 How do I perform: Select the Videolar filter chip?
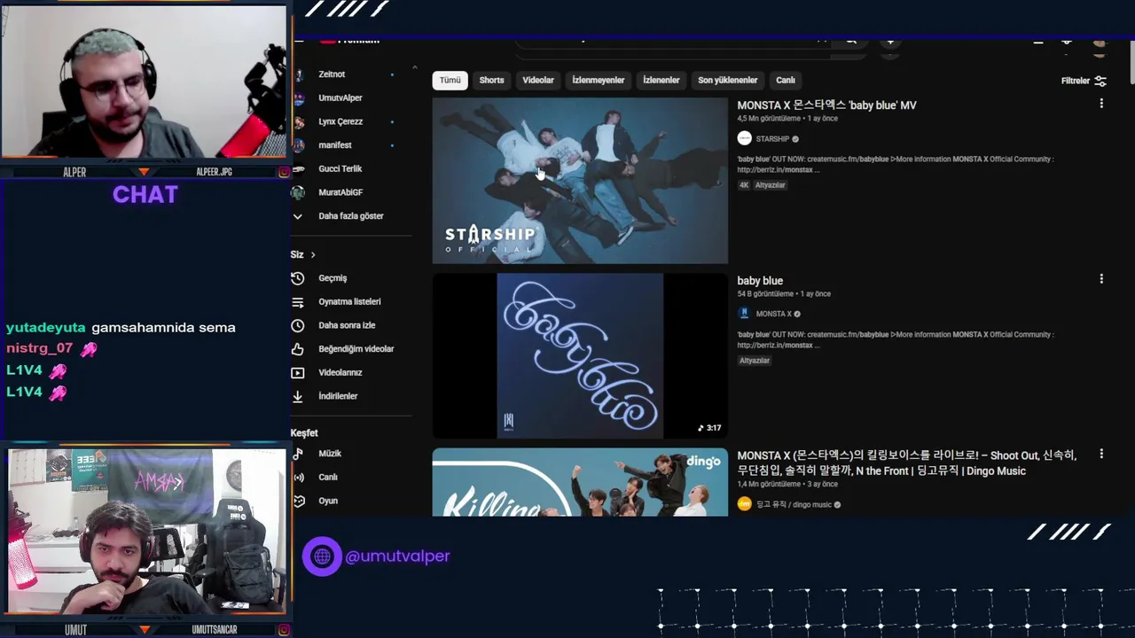538,80
